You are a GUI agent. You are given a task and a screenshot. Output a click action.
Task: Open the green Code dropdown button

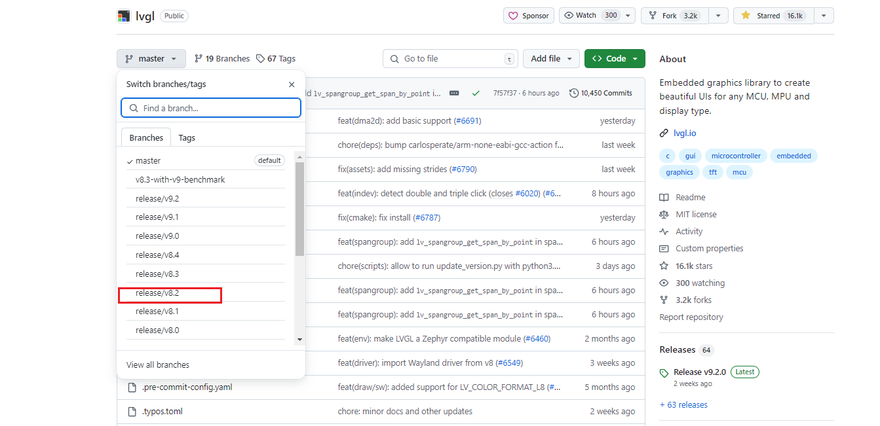pyautogui.click(x=615, y=59)
